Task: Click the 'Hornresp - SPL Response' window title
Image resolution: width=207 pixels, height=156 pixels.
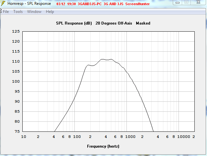Action: coord(29,4)
